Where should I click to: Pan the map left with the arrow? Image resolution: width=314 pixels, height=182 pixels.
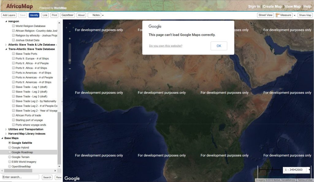point(66,28)
